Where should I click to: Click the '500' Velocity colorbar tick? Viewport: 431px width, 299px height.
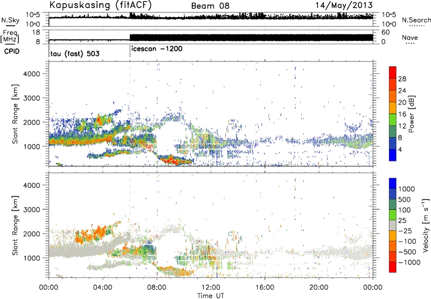tap(405, 200)
